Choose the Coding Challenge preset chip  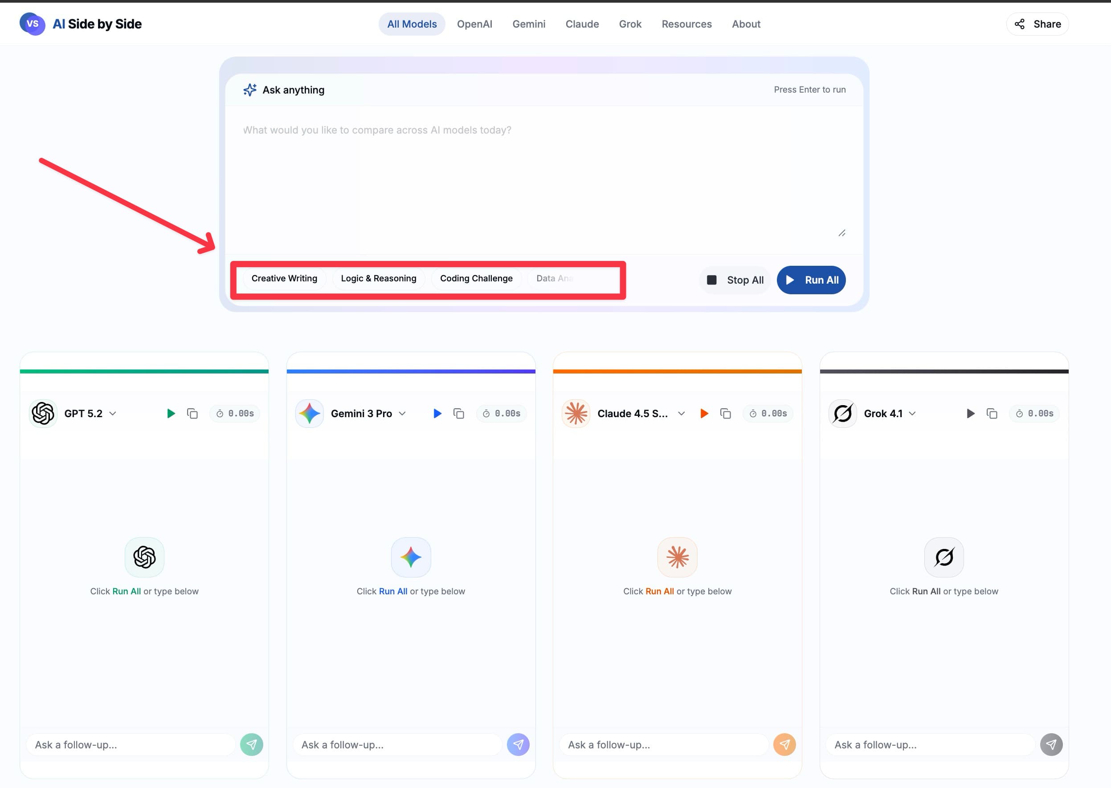[x=476, y=279]
